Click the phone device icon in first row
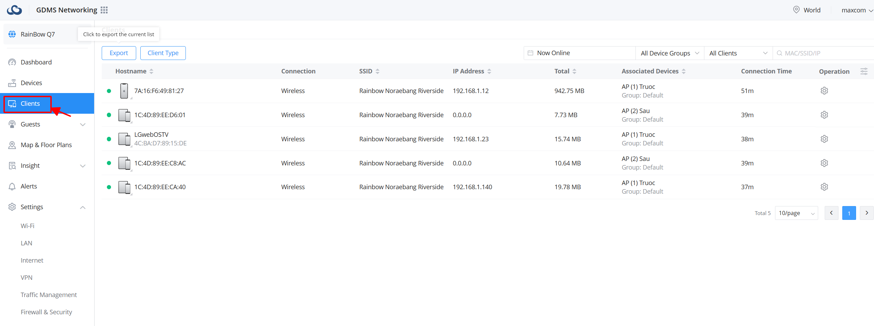 pyautogui.click(x=124, y=91)
